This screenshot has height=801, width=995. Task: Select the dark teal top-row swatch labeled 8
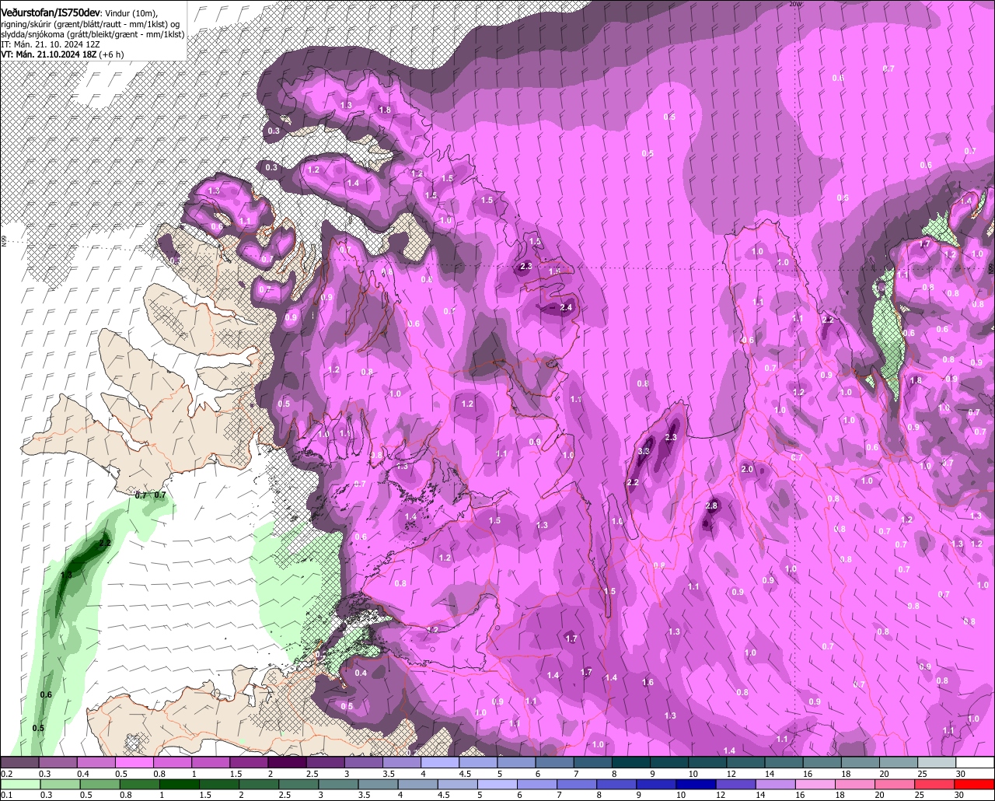coord(631,763)
